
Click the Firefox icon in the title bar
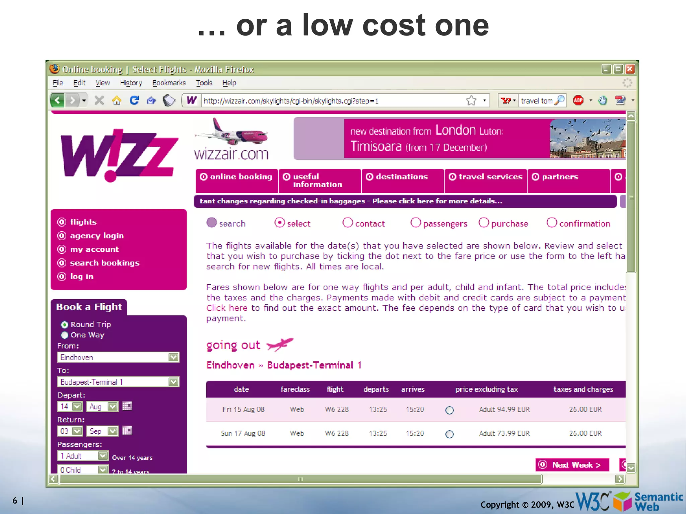click(55, 69)
